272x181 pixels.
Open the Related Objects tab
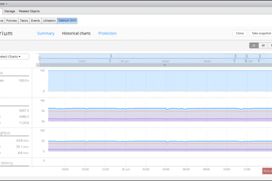tap(29, 11)
